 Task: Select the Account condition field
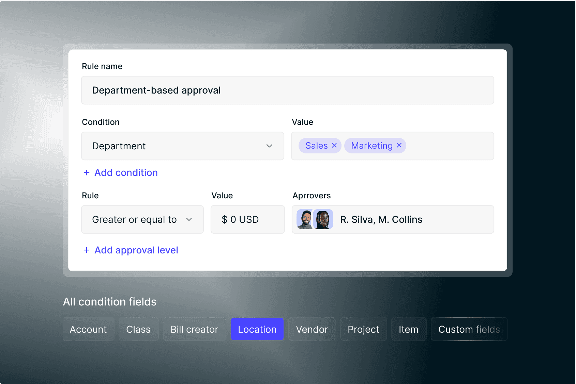point(88,329)
